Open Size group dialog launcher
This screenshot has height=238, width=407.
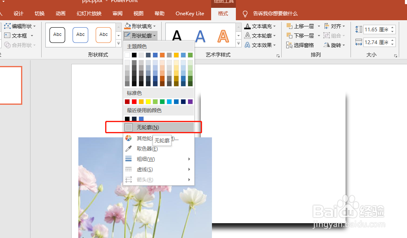395,56
